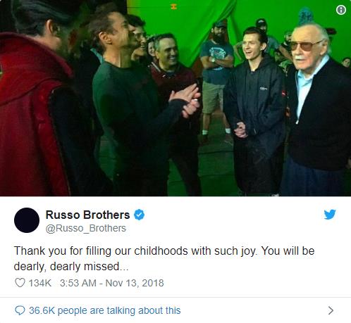Click the blue verified badge
This screenshot has width=351, height=323.
coord(140,215)
